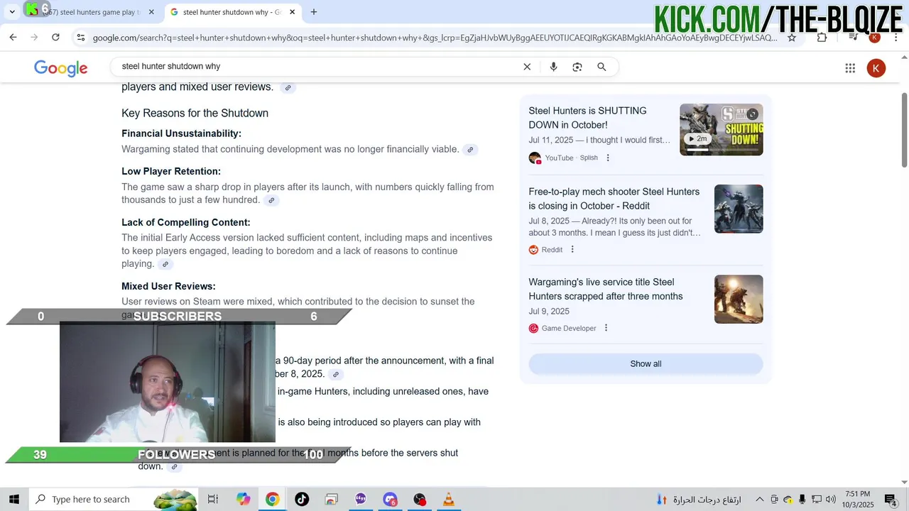Open Windows Start menu

tap(13, 500)
